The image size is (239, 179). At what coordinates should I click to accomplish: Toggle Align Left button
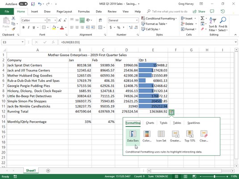tap(72, 27)
